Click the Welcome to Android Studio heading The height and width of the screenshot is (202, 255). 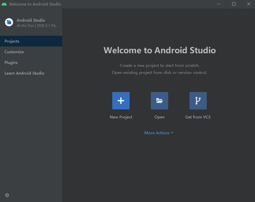[x=159, y=50]
